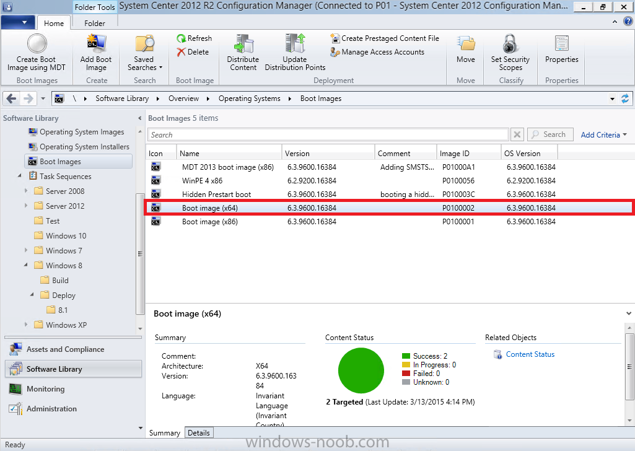The width and height of the screenshot is (635, 451).
Task: Select the Boot image (x86) row
Action: pyautogui.click(x=390, y=221)
